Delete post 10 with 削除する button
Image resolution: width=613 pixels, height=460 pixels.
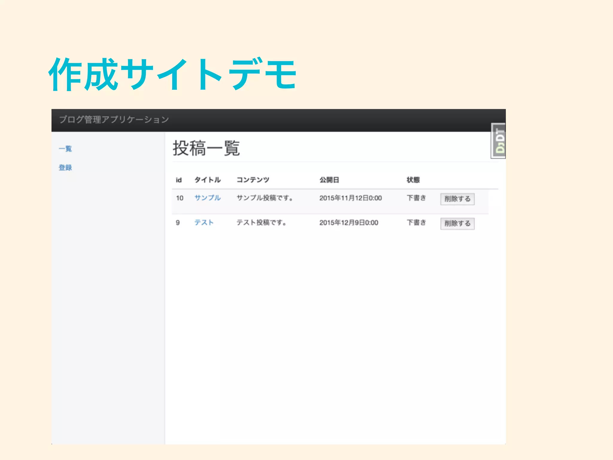457,199
